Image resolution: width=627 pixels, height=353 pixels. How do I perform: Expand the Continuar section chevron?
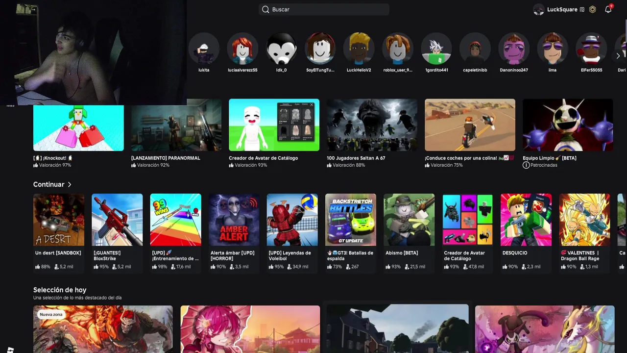tap(70, 184)
